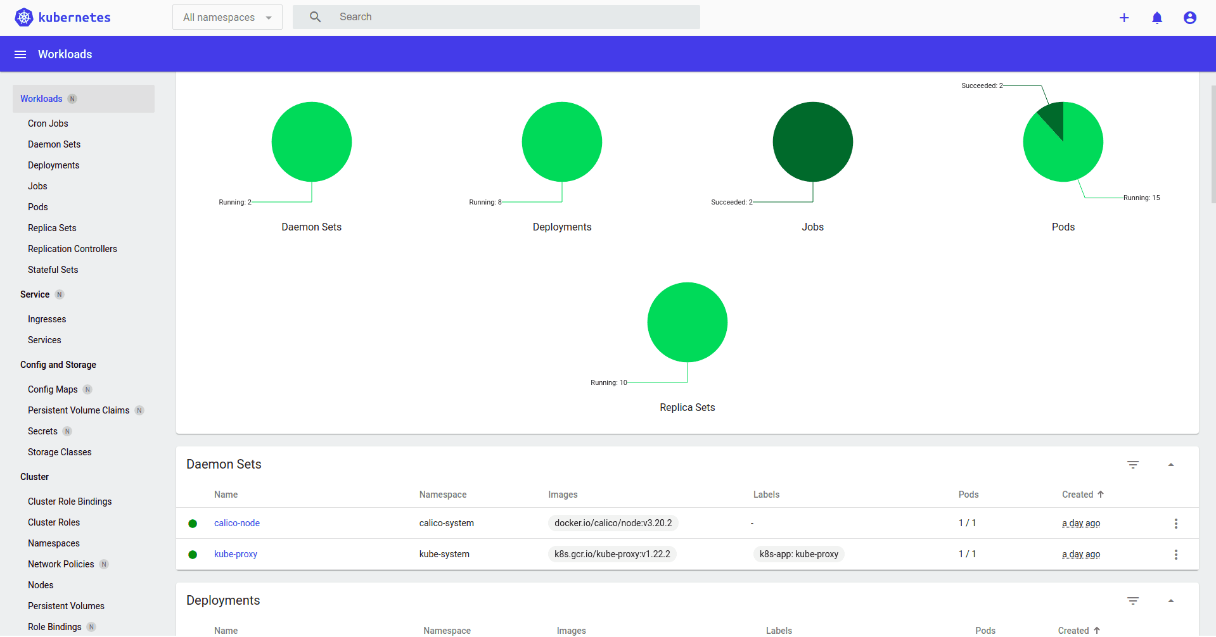Open the notifications bell
1216x637 pixels.
1156,18
